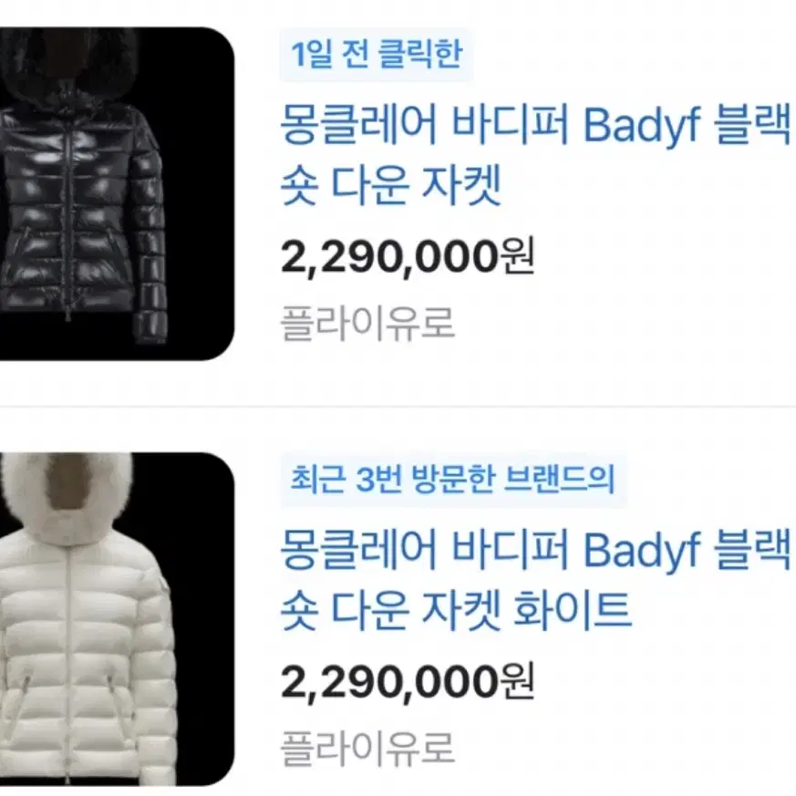Click the '최근 3번 방문한 브랜드의' badge
796x796 pixels.
(x=453, y=480)
